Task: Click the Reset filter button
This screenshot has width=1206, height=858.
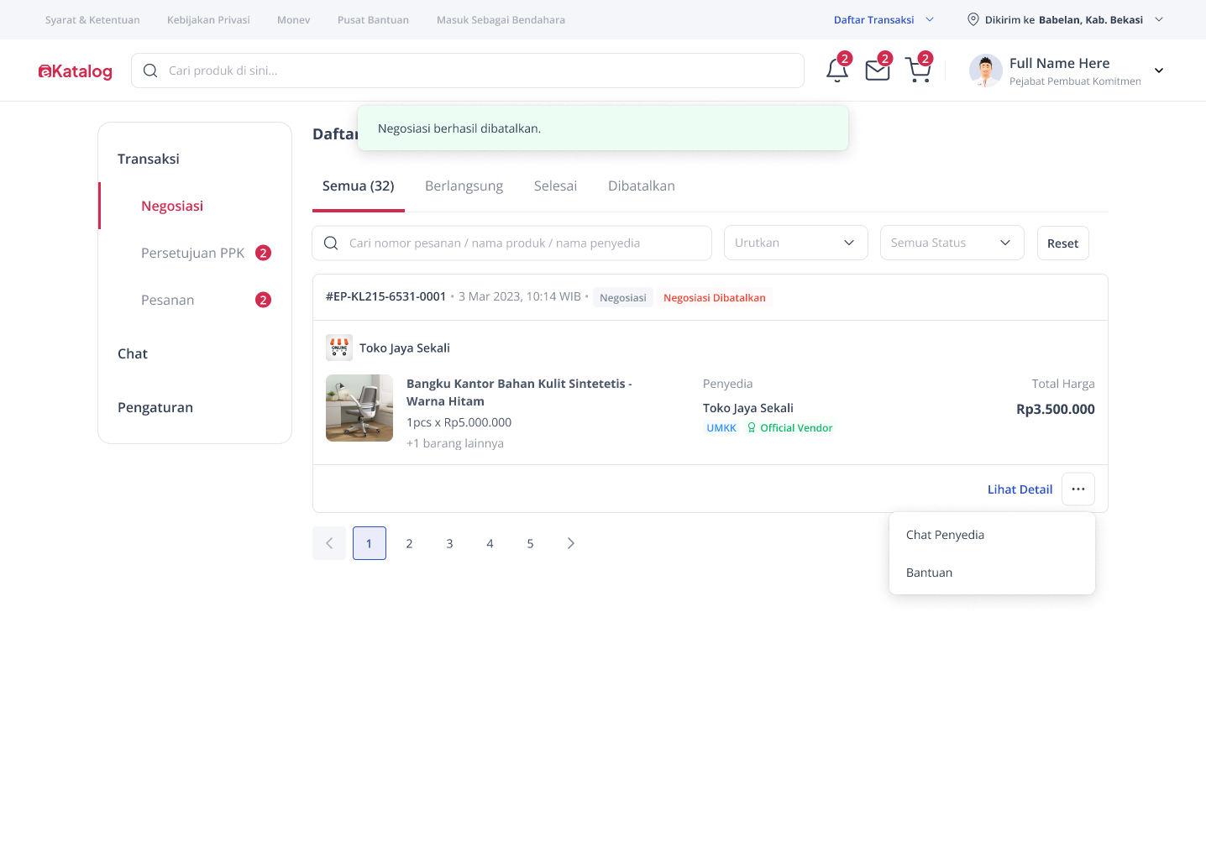Action: click(x=1062, y=243)
